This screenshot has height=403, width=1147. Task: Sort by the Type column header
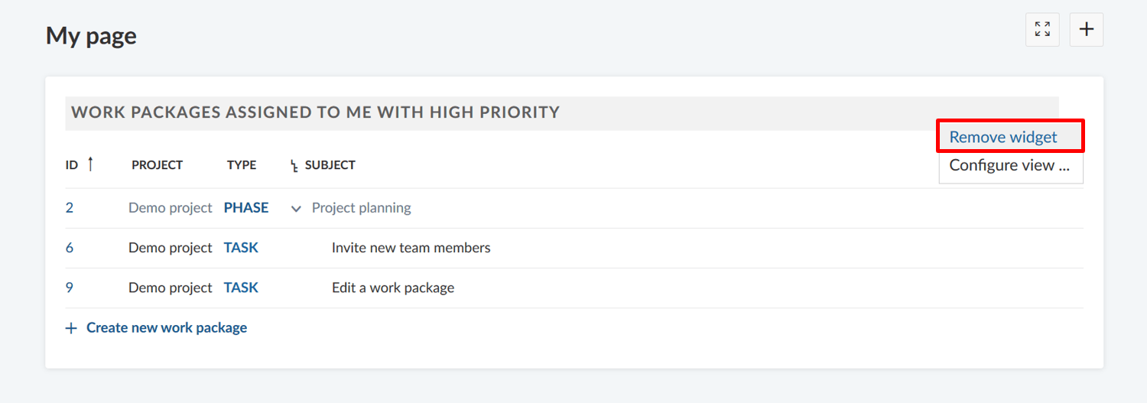coord(242,165)
